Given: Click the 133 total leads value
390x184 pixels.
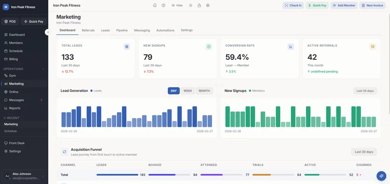Looking at the screenshot, I should click(x=68, y=57).
